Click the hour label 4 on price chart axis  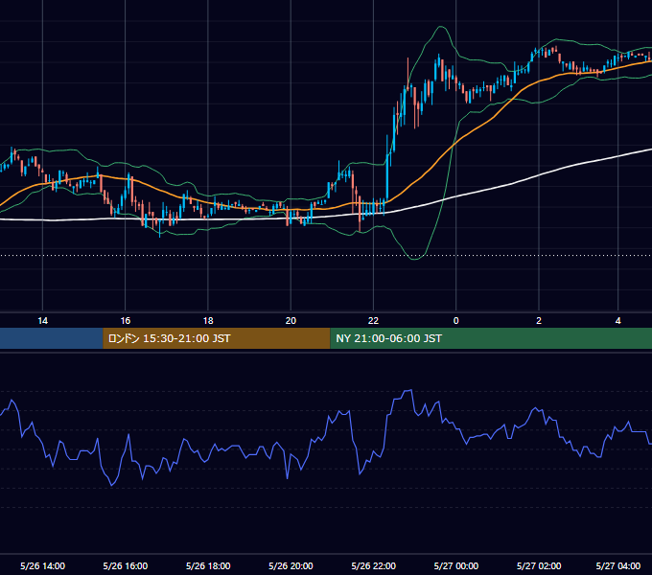coord(617,321)
